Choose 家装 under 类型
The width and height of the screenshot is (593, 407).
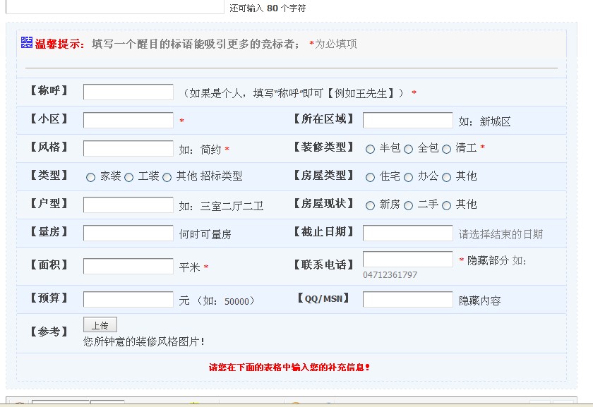point(90,177)
